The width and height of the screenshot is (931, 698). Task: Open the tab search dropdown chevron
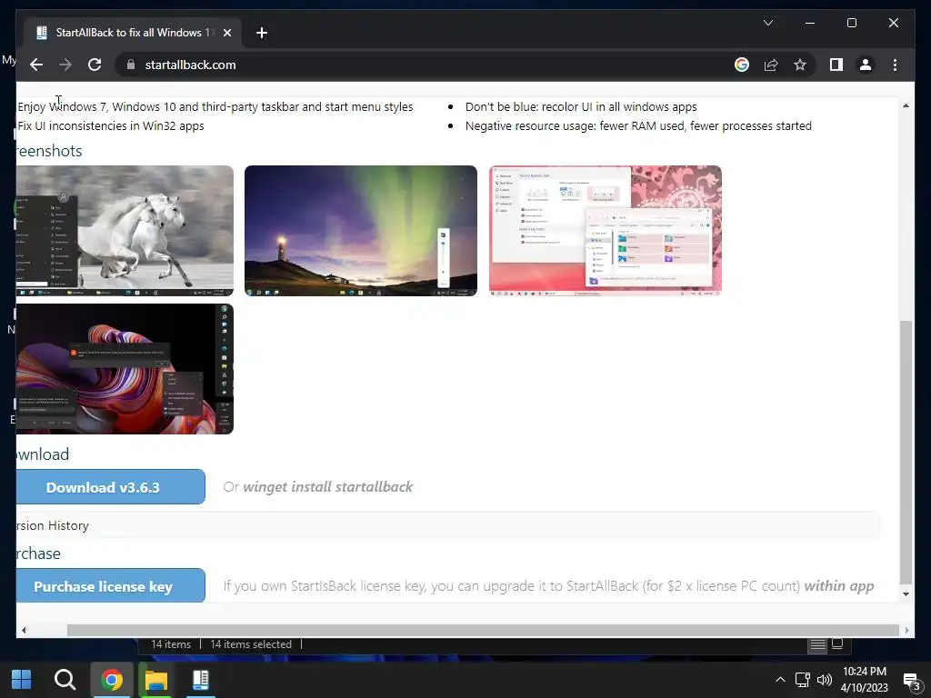pyautogui.click(x=767, y=23)
